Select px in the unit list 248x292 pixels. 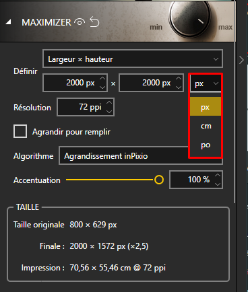206,107
